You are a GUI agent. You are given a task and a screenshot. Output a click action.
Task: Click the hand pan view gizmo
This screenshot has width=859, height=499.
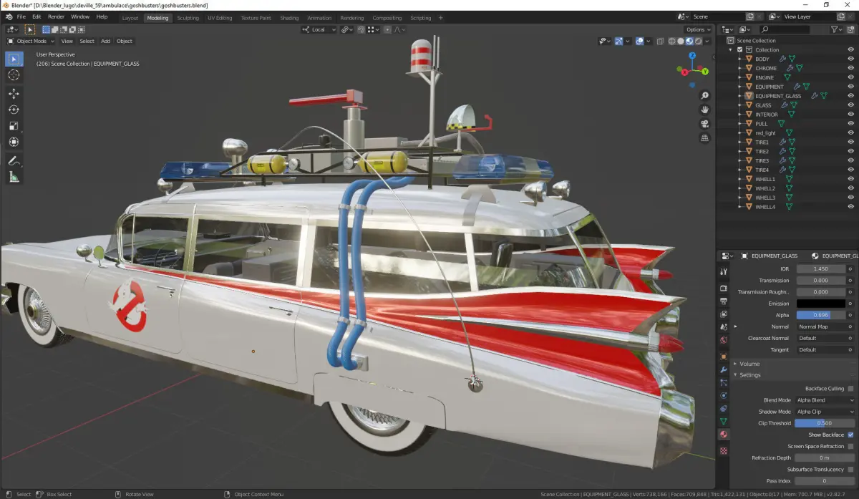[705, 110]
